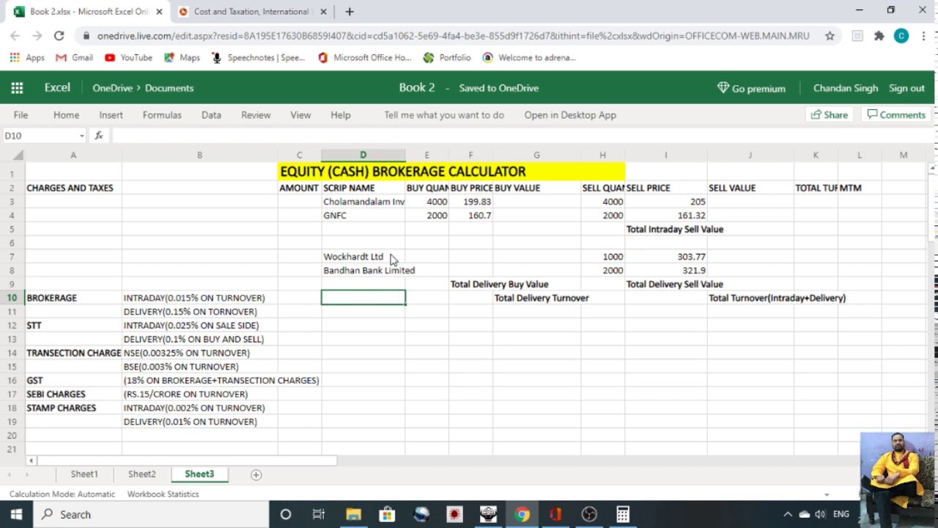
Task: Show hidden system tray icons
Action: pos(788,514)
